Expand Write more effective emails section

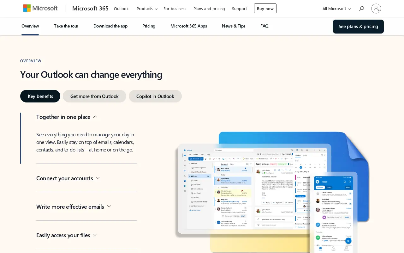74,207
